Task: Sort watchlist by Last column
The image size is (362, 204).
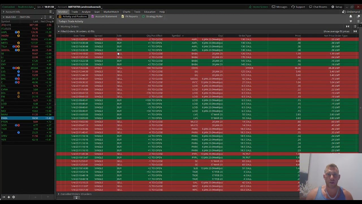Action: point(35,22)
